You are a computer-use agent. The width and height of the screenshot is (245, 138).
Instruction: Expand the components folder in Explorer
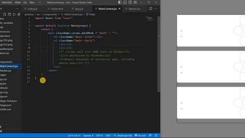click(x=11, y=62)
